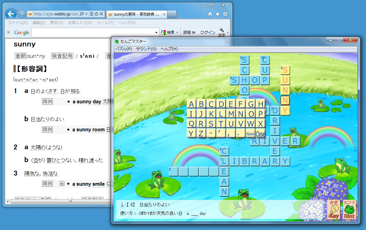Open Google toolbar search history dropdown
366x230 pixels.
pos(157,32)
